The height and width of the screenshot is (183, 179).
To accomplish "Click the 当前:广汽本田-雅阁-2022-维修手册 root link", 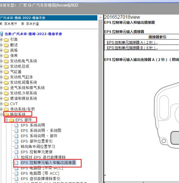I will coord(33,34).
